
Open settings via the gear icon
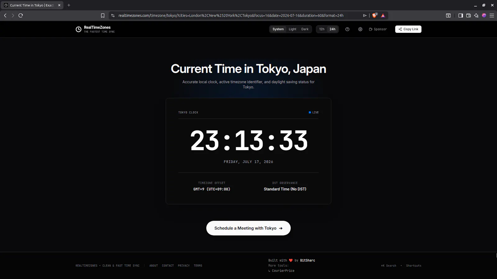[360, 29]
